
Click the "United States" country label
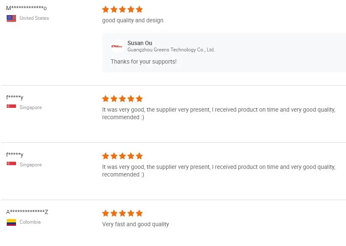coord(34,18)
